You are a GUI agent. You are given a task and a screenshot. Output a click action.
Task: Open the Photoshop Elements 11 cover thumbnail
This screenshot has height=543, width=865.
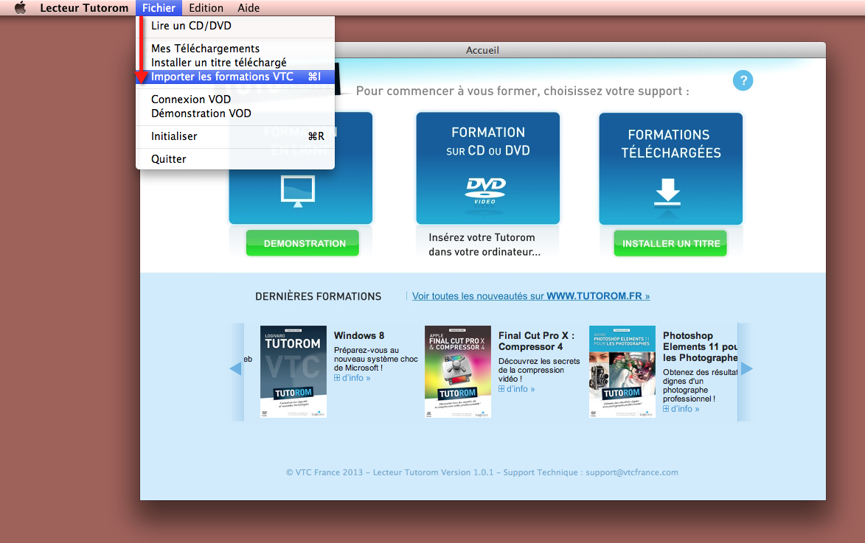click(x=622, y=371)
